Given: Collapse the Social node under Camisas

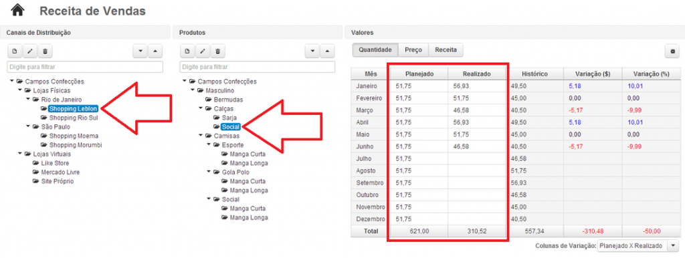Looking at the screenshot, I should tap(208, 199).
